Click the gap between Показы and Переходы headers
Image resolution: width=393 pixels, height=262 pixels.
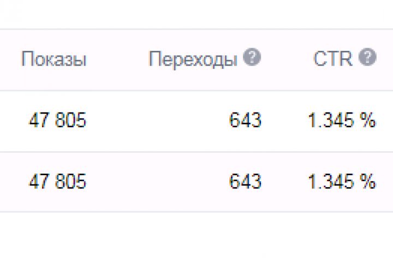click(x=117, y=59)
